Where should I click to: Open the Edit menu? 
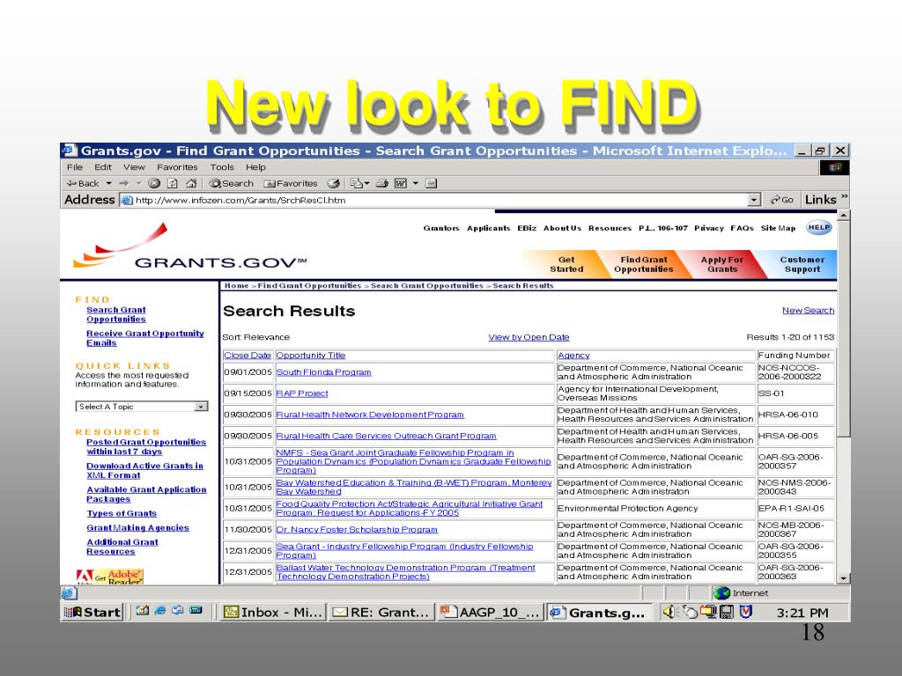103,167
